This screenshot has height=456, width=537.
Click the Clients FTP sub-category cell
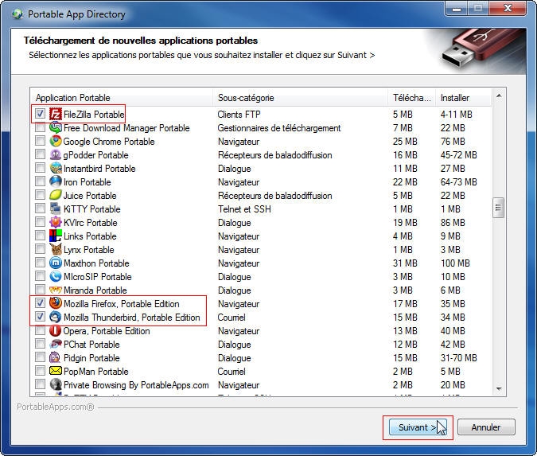(x=239, y=115)
